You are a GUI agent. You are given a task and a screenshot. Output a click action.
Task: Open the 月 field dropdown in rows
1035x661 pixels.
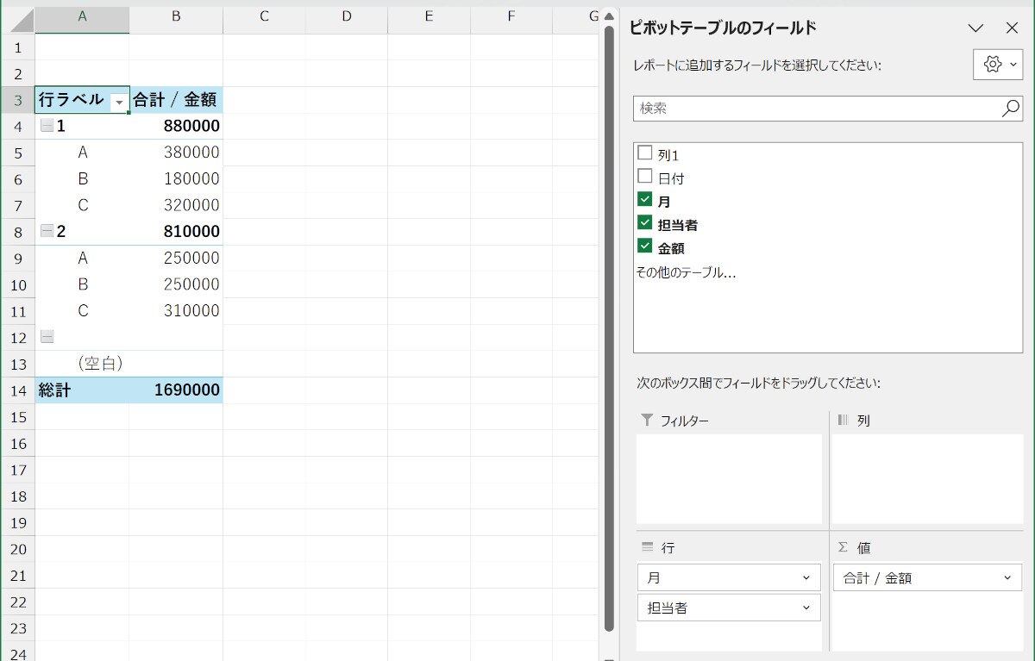click(x=806, y=578)
